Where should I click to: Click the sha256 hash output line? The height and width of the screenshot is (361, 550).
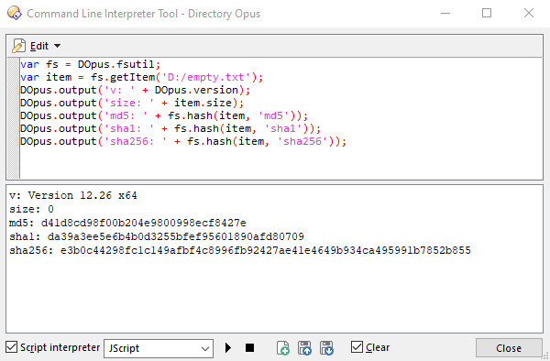point(240,250)
